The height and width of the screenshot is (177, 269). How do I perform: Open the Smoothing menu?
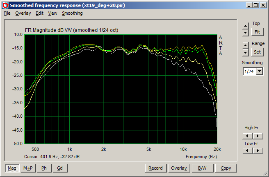tap(72, 13)
